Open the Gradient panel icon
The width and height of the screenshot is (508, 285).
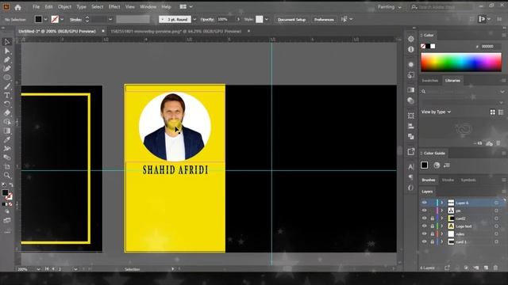pyautogui.click(x=411, y=89)
